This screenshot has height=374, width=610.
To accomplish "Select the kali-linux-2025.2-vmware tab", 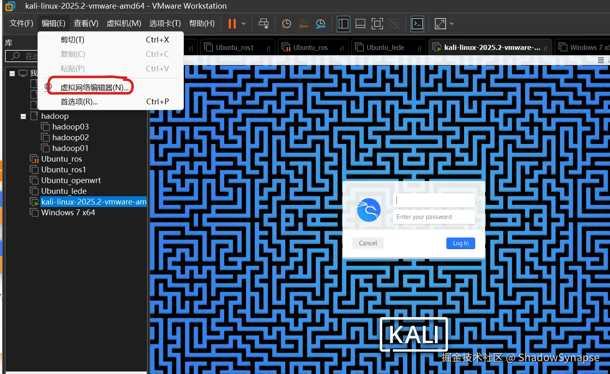I will [x=490, y=47].
